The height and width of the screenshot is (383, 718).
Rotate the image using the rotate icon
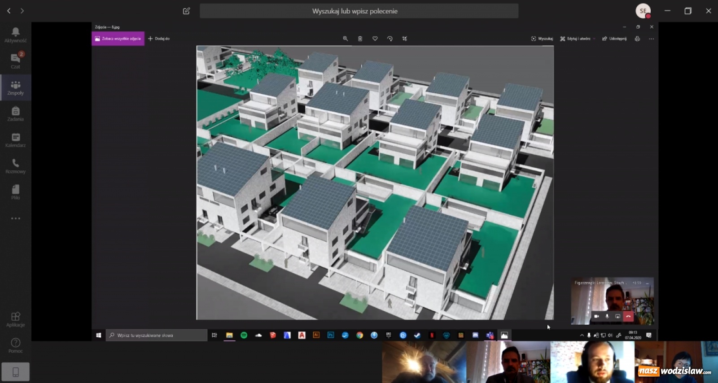390,39
